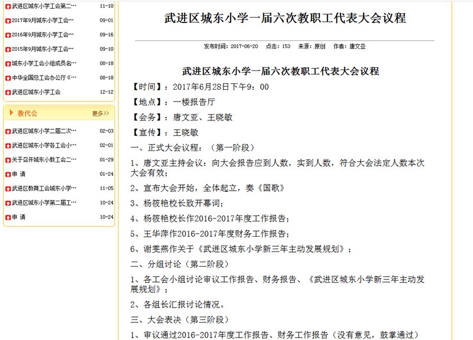Click the red bullet icon beside 2015年9月城东小学工会
Screen dimensions: 473x340
coord(8,50)
